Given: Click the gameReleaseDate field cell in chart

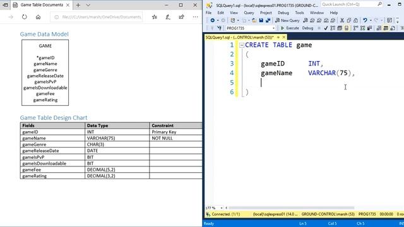Looking at the screenshot, I should click(52, 151).
